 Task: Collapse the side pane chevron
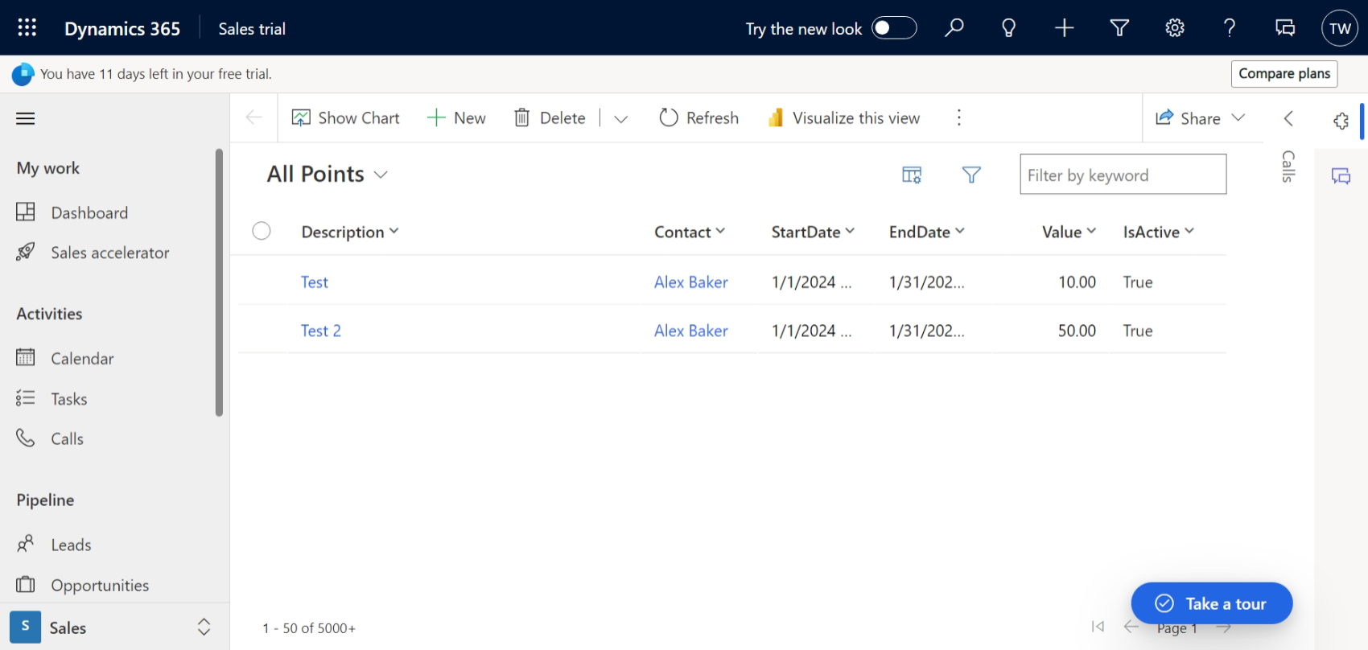point(1288,118)
